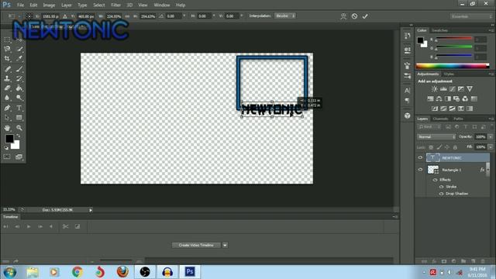Open the Opacity slider dropdown
The height and width of the screenshot is (279, 496).
click(491, 136)
